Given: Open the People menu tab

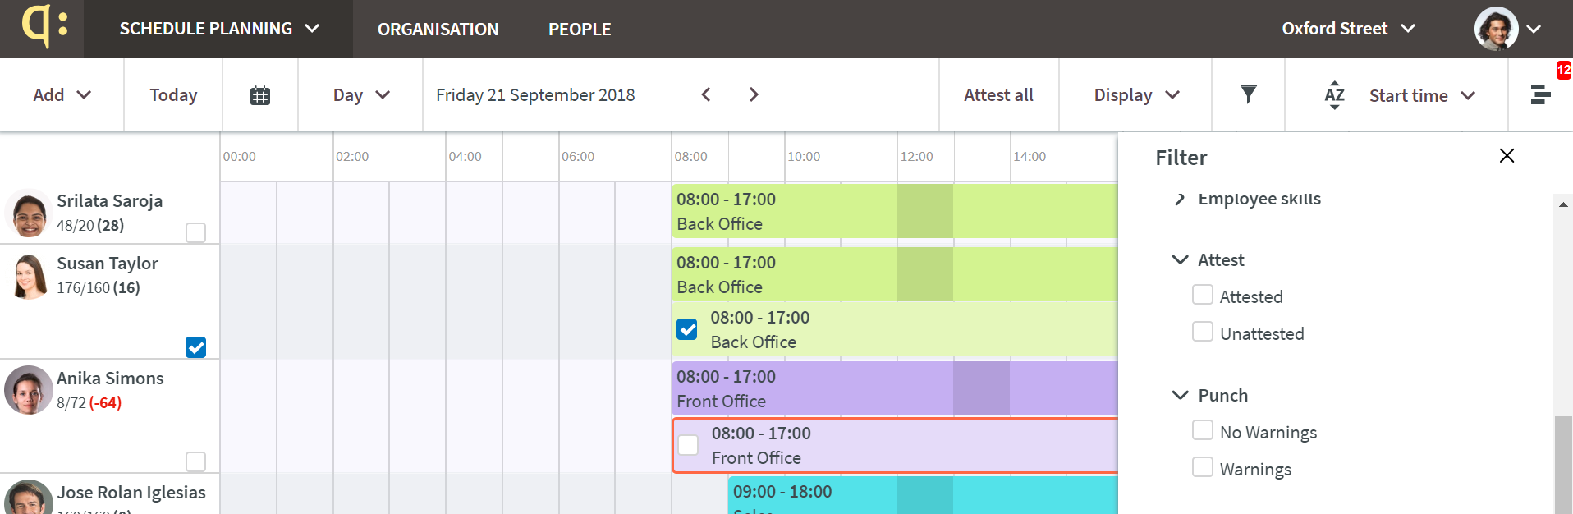Looking at the screenshot, I should [x=580, y=29].
